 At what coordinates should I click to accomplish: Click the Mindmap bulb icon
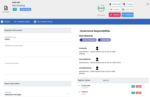(x=110, y=4)
